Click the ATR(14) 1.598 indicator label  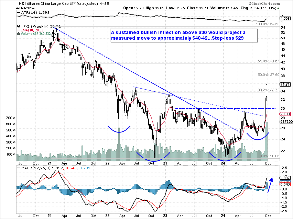tap(33, 12)
